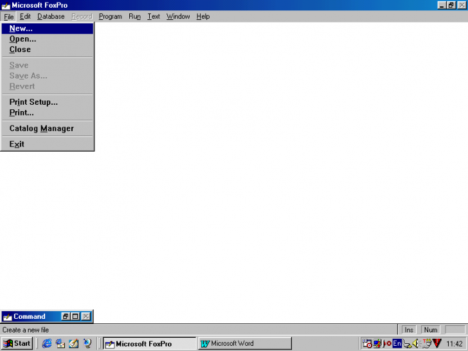Choose New... from the File menu
Image resolution: width=468 pixels, height=351 pixels.
[21, 28]
